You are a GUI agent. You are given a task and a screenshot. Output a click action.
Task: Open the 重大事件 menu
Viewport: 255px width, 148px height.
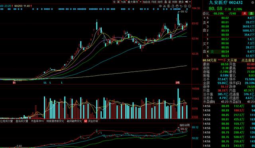(x=133, y=2)
